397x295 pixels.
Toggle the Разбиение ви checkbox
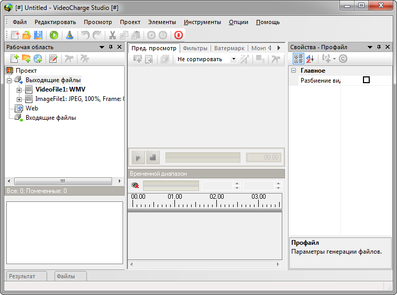pyautogui.click(x=366, y=80)
